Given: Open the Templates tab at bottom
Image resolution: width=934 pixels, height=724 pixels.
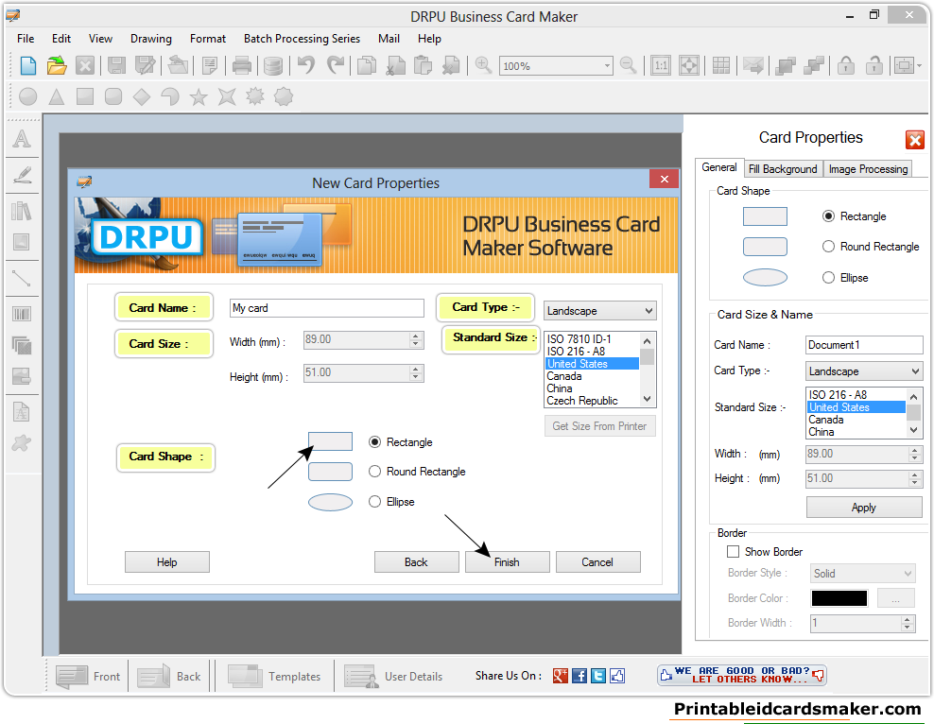Looking at the screenshot, I should pyautogui.click(x=274, y=677).
